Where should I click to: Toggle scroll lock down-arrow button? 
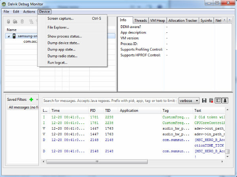[x=225, y=100]
